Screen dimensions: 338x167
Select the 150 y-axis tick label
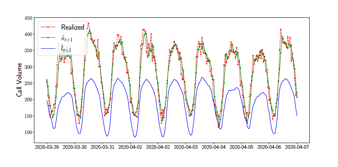[28, 116]
